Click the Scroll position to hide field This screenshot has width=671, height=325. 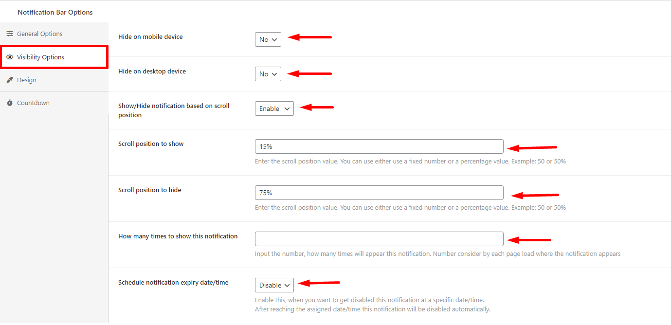coord(379,193)
